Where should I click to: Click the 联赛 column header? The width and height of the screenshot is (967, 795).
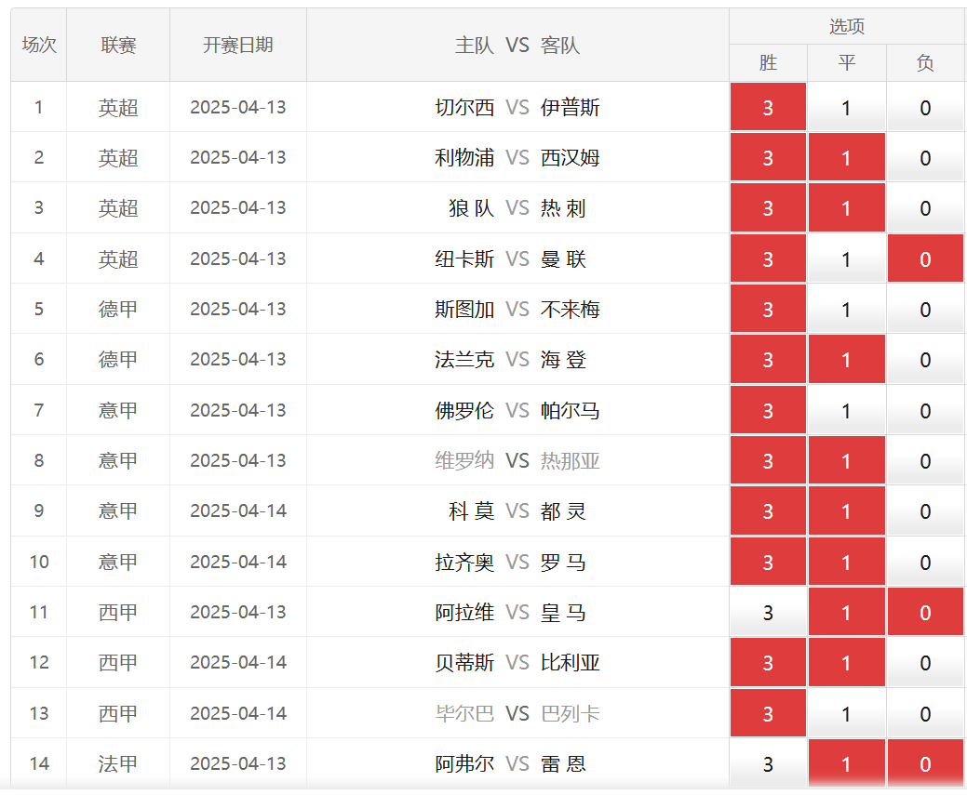point(118,45)
